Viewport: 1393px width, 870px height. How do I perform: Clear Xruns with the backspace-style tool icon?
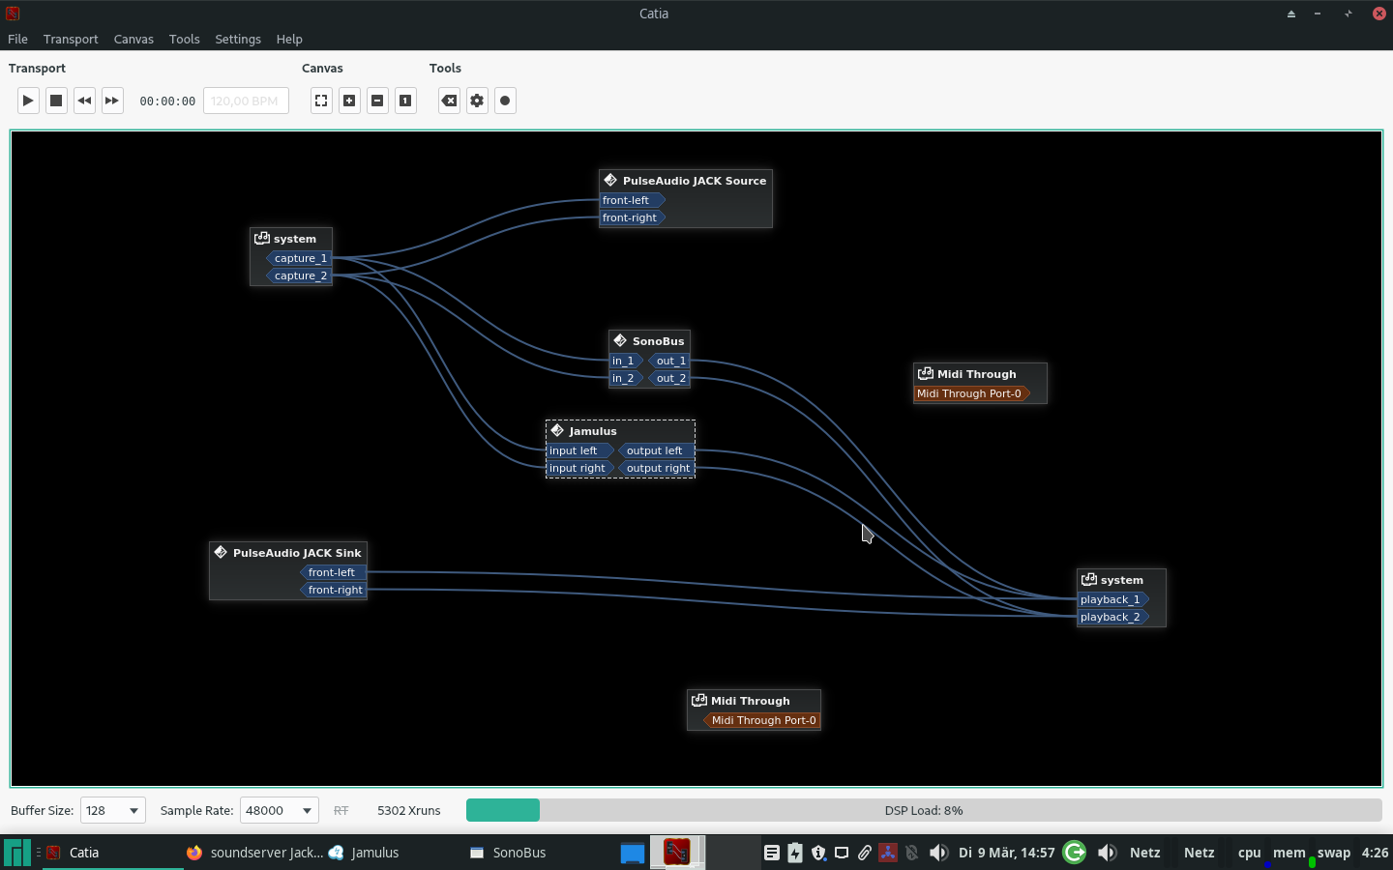449,101
